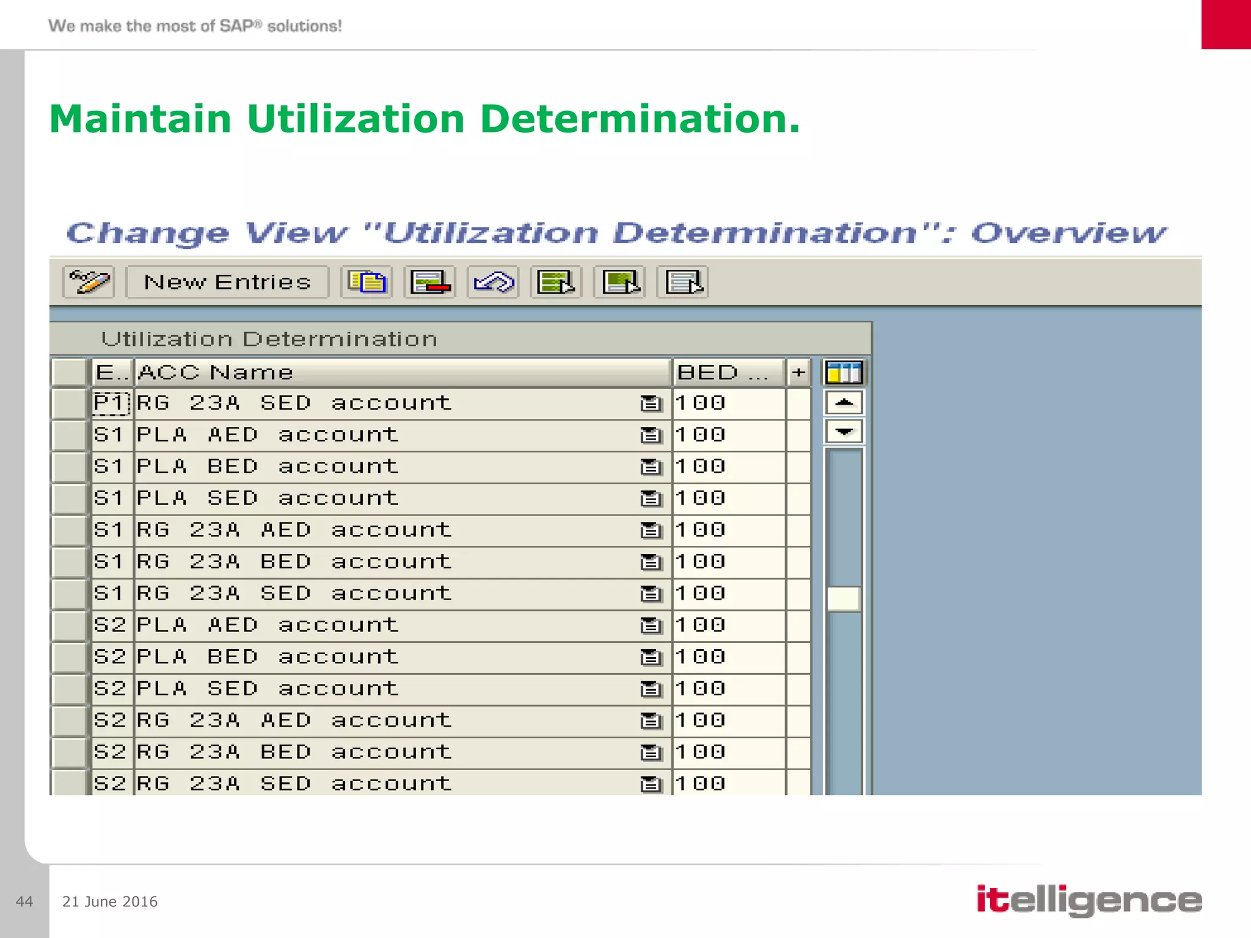Open dropdown for S1 RG 23A SED account
The width and height of the screenshot is (1251, 938).
(651, 594)
